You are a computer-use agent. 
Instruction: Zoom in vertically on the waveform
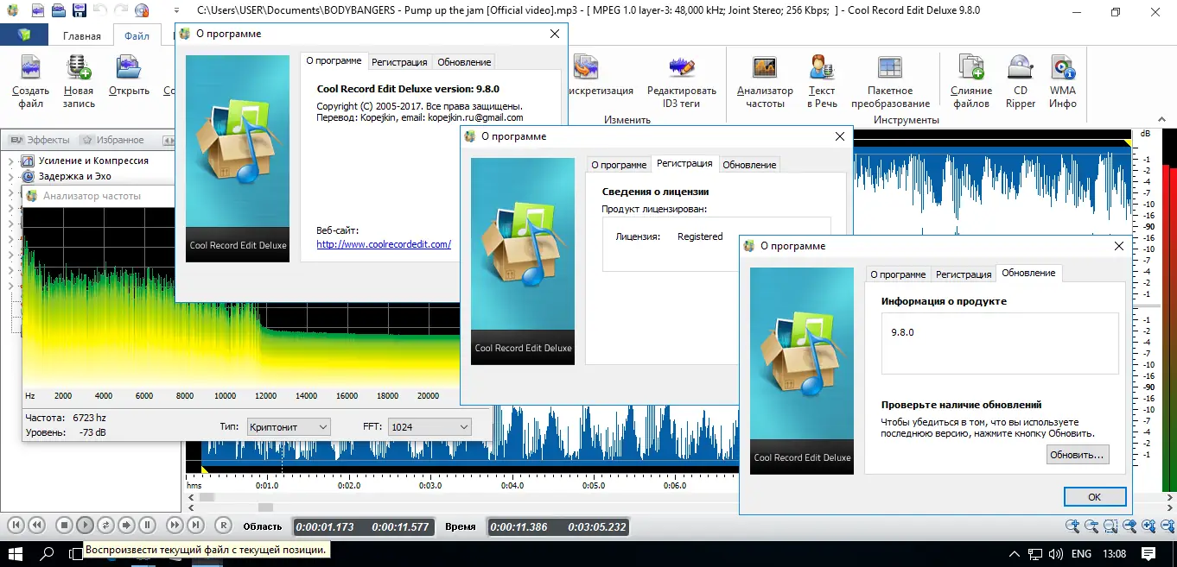(1148, 525)
